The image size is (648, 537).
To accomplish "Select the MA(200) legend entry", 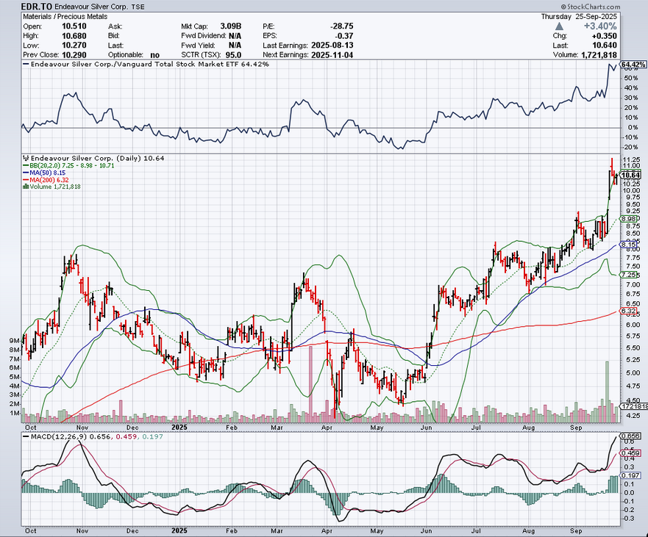I will pyautogui.click(x=51, y=179).
